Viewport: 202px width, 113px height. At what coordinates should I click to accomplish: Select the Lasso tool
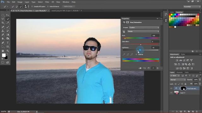[x=3, y=19]
